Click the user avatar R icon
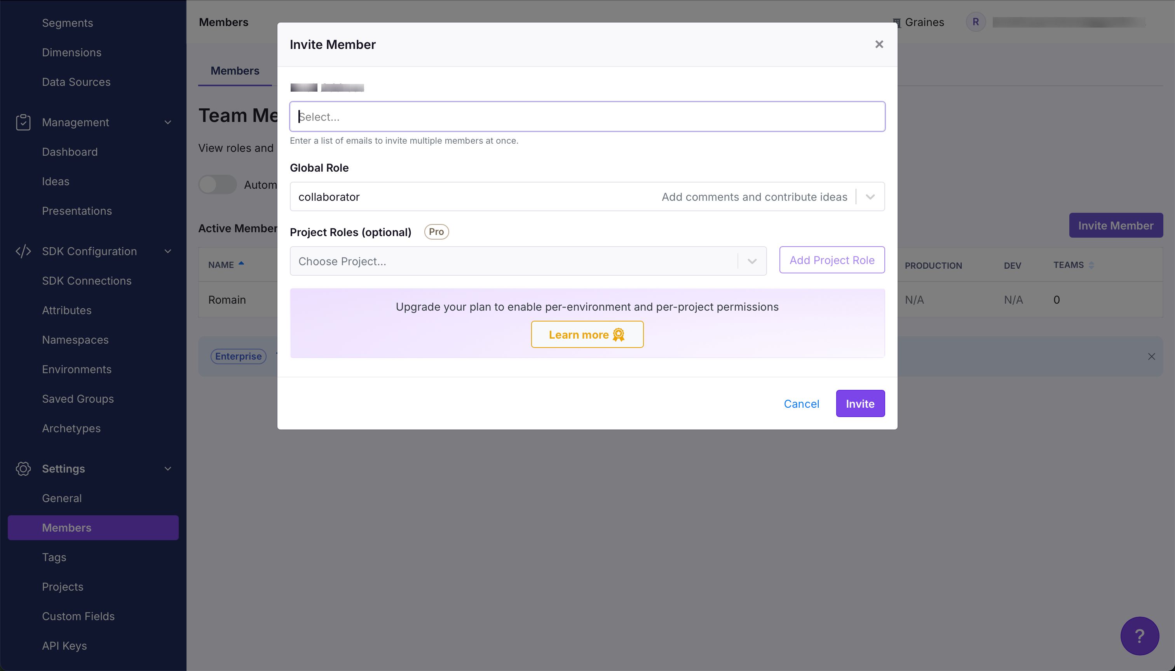This screenshot has height=671, width=1175. click(x=975, y=22)
